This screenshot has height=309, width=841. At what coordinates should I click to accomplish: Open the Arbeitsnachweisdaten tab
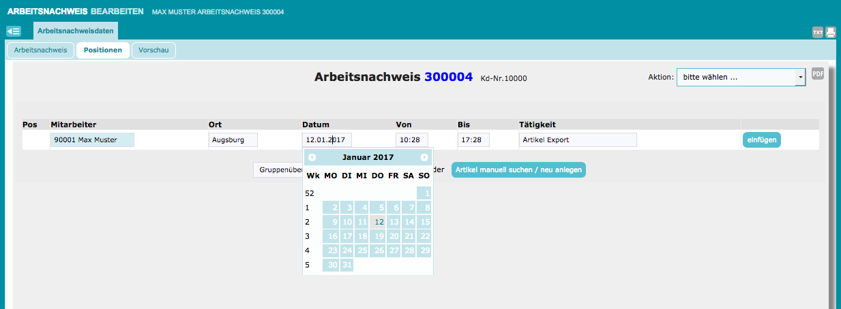(76, 31)
